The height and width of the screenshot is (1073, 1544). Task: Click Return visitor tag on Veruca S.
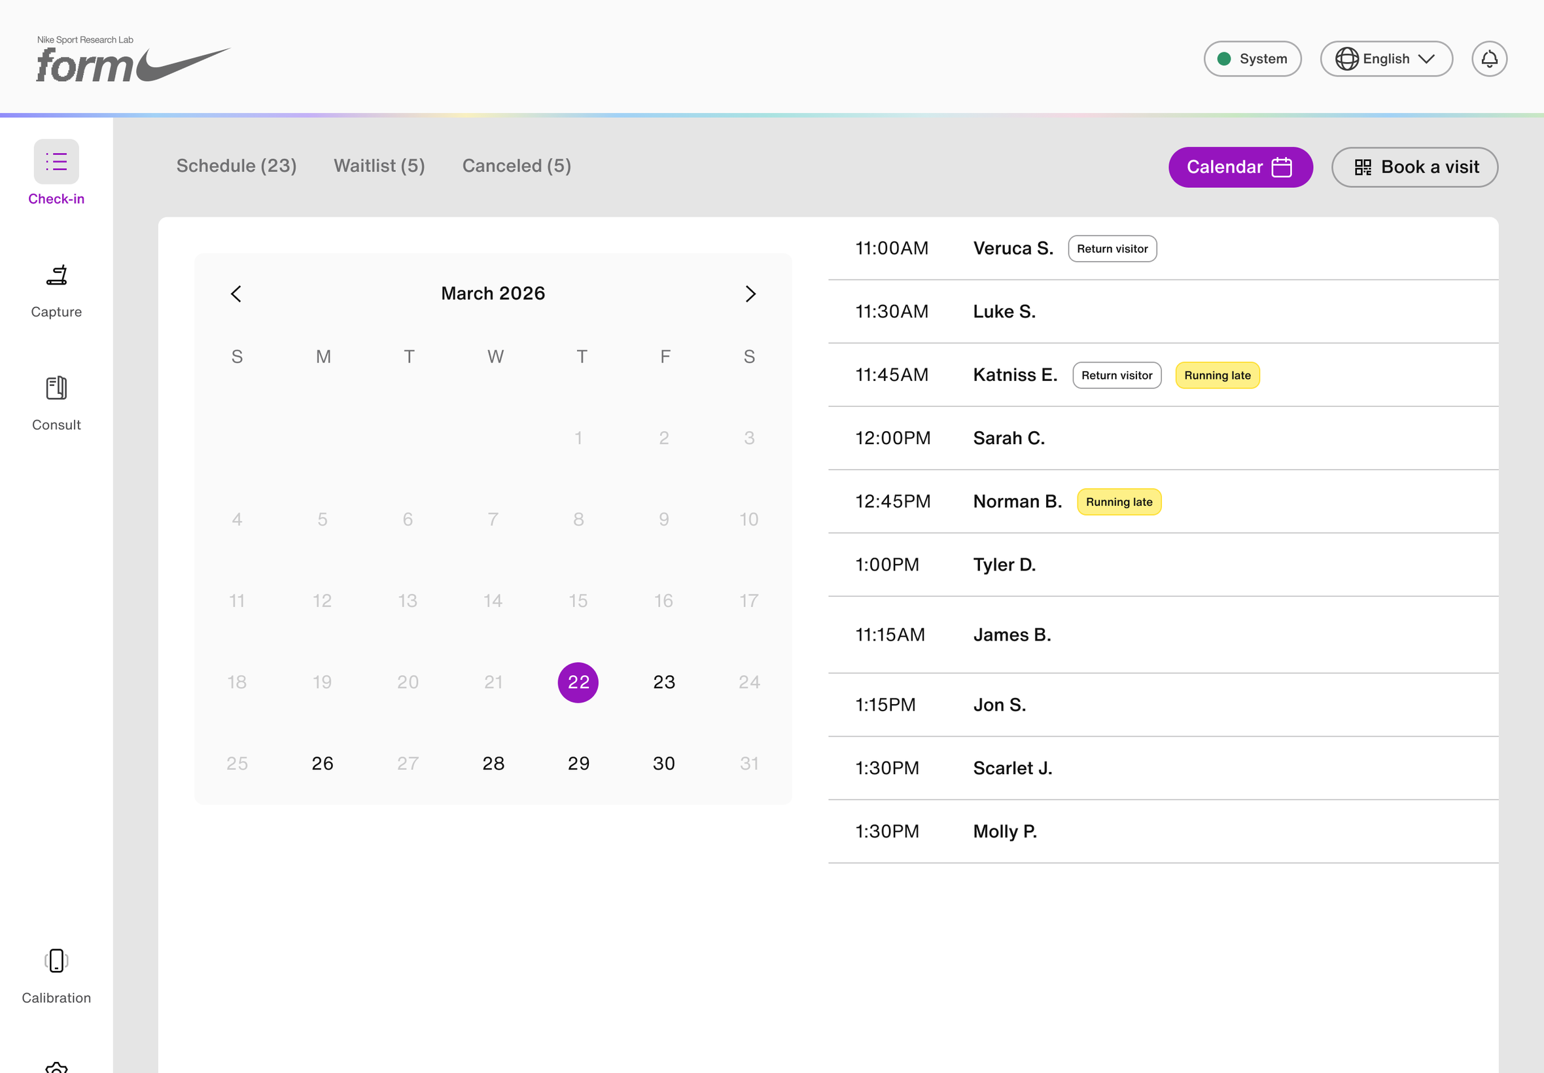pos(1112,249)
